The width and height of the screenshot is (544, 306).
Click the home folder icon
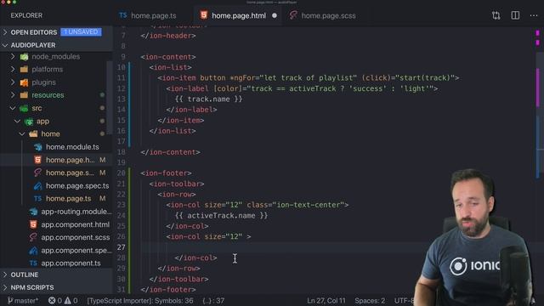(33, 134)
